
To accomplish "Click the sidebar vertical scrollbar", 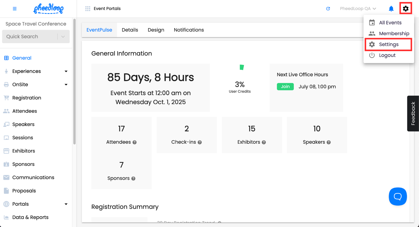I will (74, 81).
